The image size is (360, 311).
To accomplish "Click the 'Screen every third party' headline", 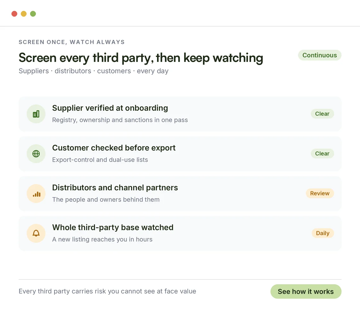I will click(141, 58).
